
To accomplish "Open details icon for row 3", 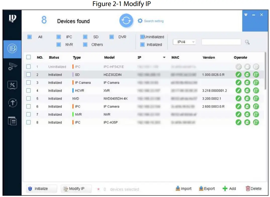I will coord(247,83).
